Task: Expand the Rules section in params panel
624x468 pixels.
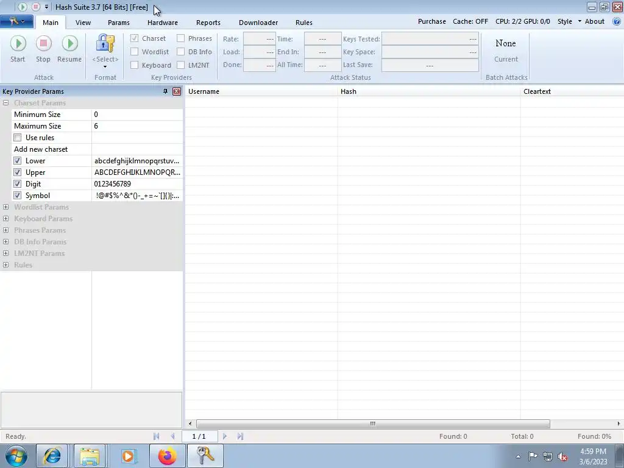Action: pyautogui.click(x=5, y=264)
